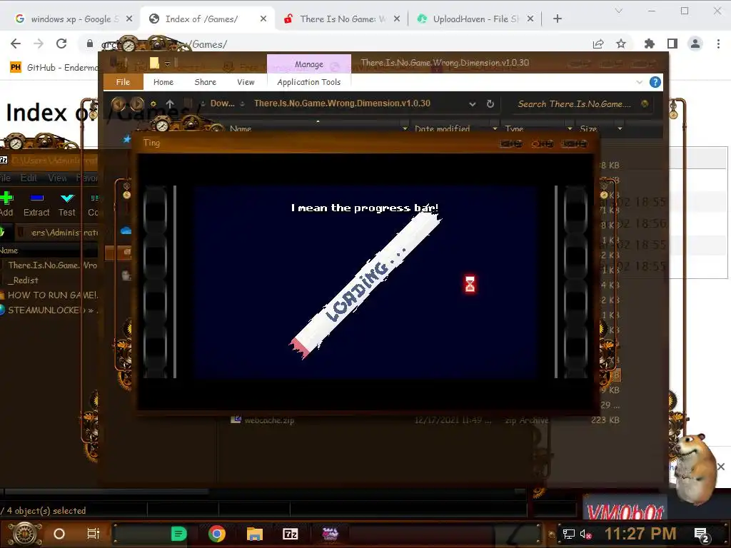Viewport: 731px width, 548px height.
Task: Open Chrome from the taskbar
Action: point(217,534)
